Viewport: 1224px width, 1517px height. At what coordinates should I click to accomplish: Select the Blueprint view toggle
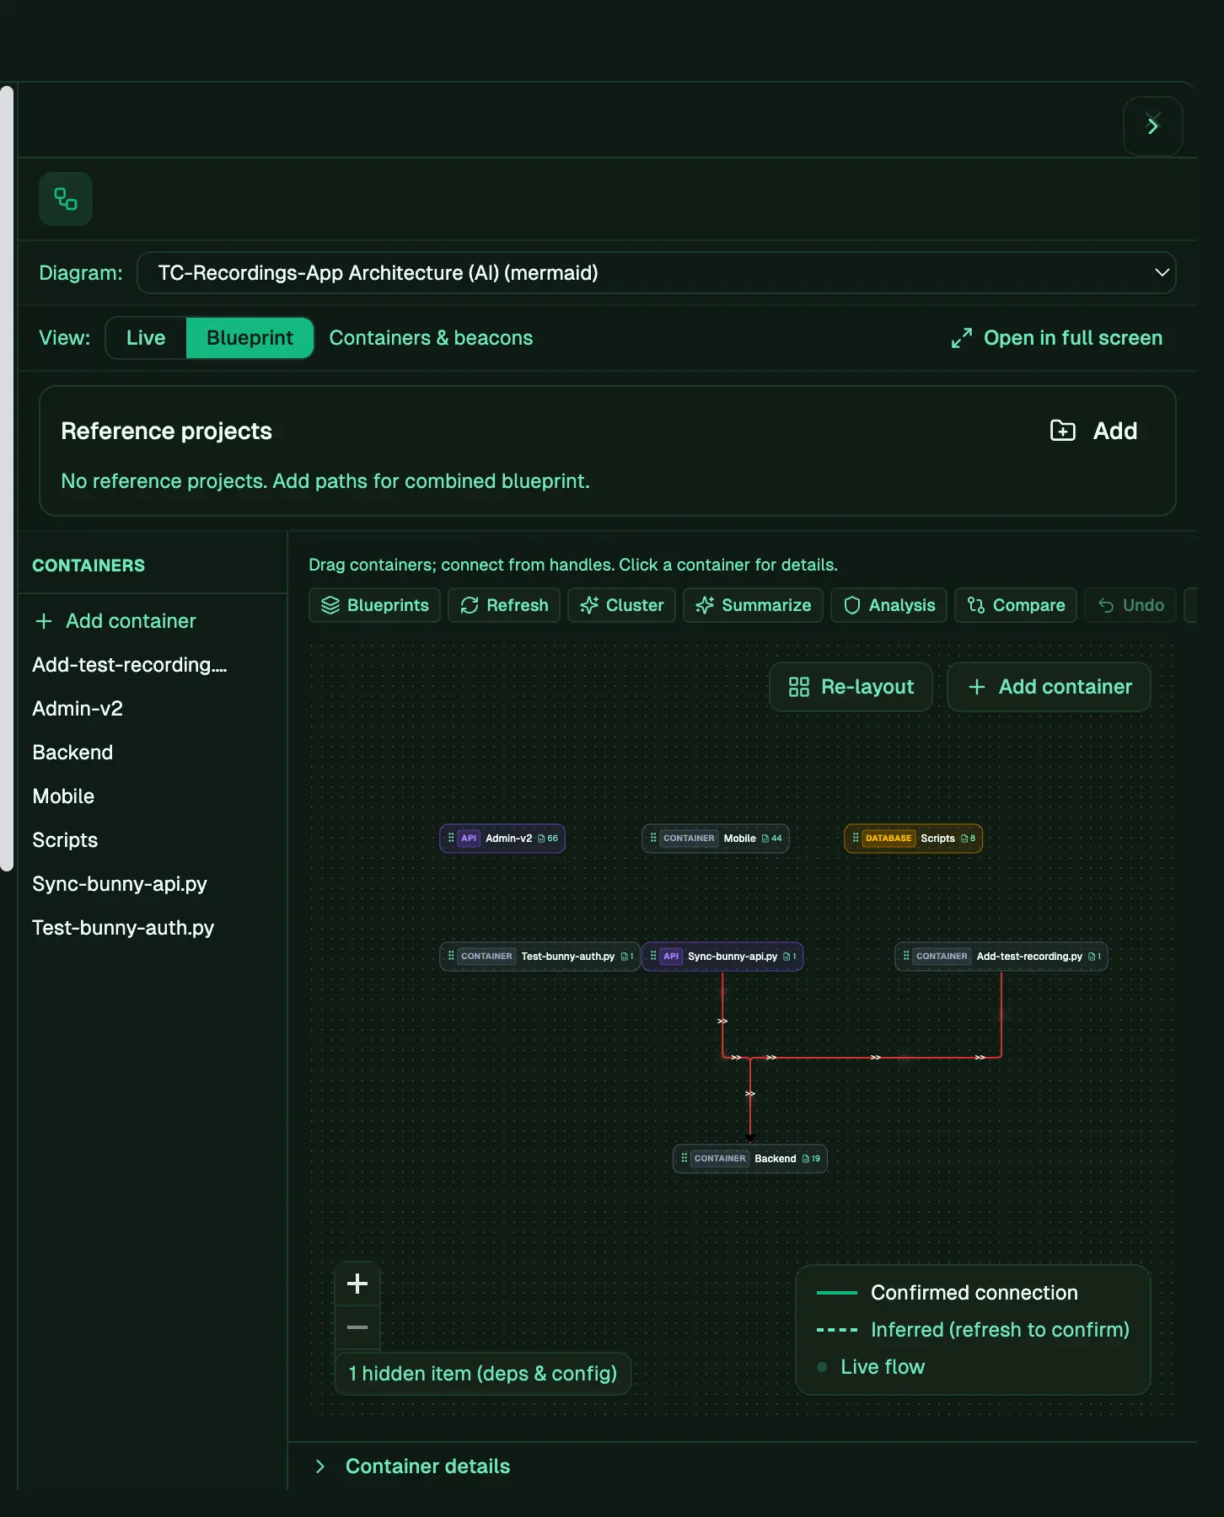[250, 338]
